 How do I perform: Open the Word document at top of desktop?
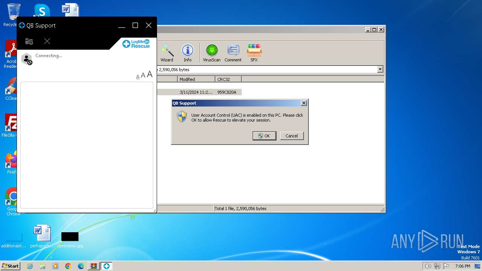tap(70, 10)
